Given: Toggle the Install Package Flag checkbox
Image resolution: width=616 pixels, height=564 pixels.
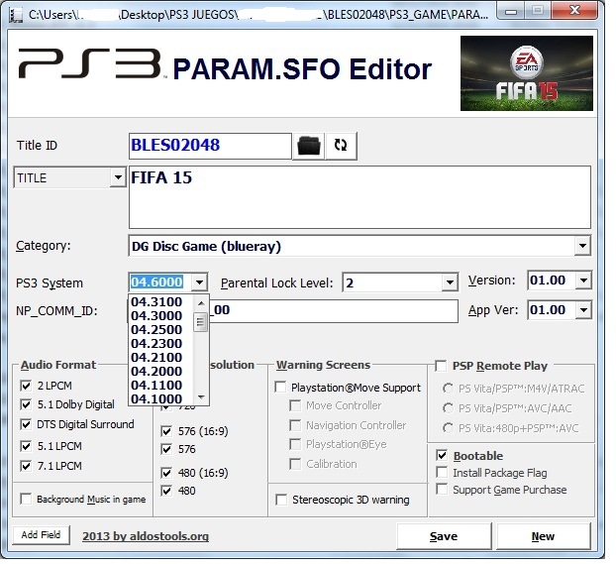Looking at the screenshot, I should point(442,473).
